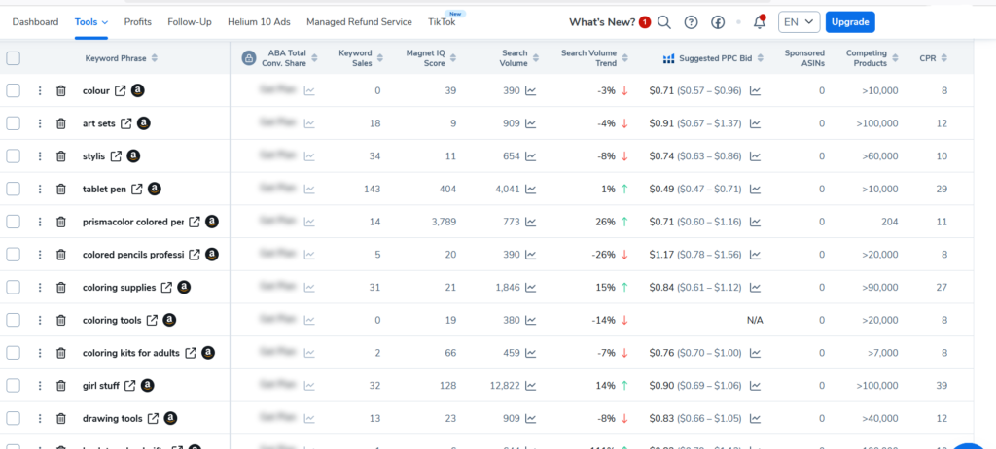The width and height of the screenshot is (996, 449).
Task: Open Helium 10 Ads tab
Action: 259,22
